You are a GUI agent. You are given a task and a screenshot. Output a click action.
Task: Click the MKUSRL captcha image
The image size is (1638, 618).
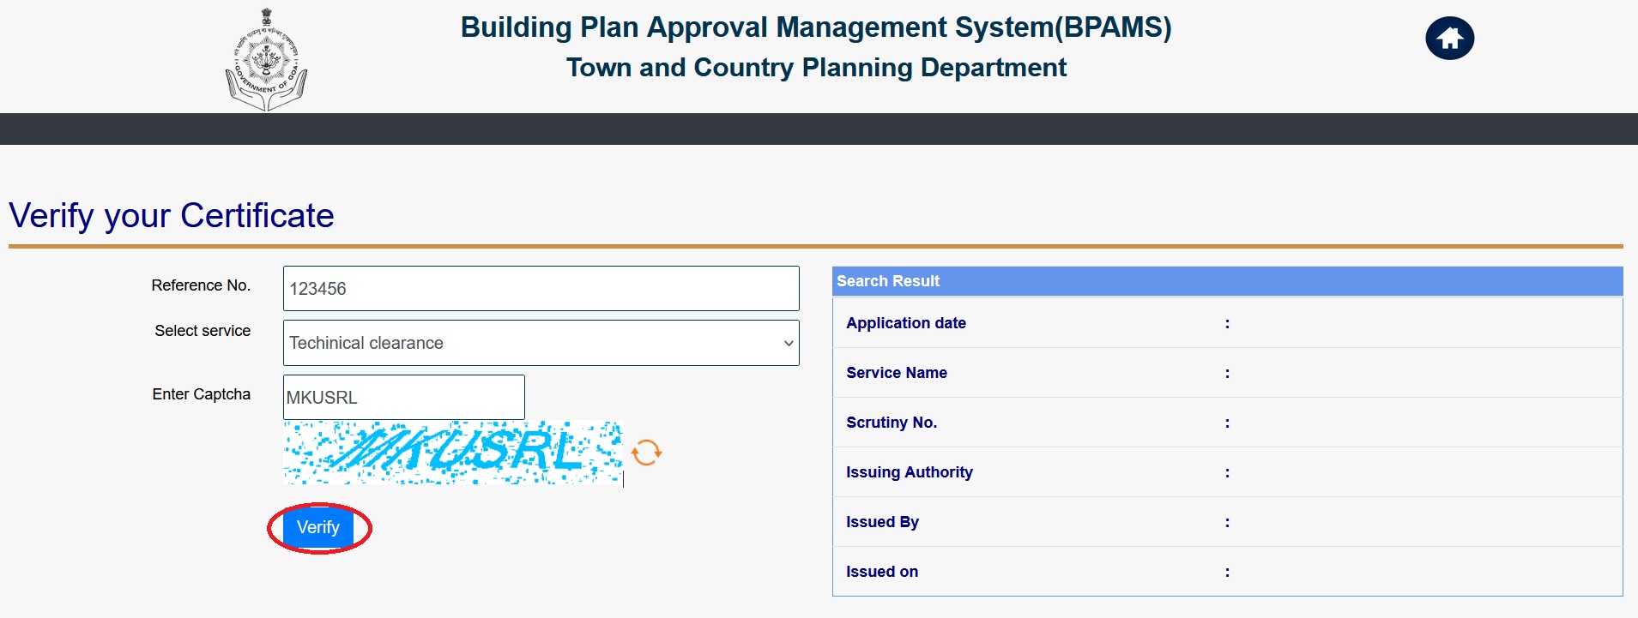(x=453, y=452)
